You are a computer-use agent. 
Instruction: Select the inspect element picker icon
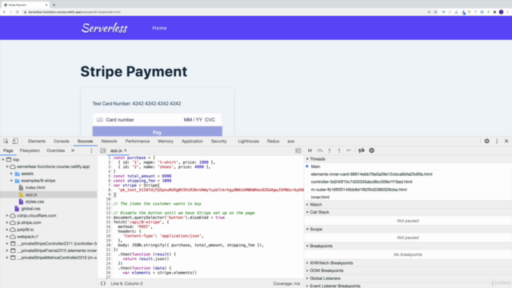6,141
